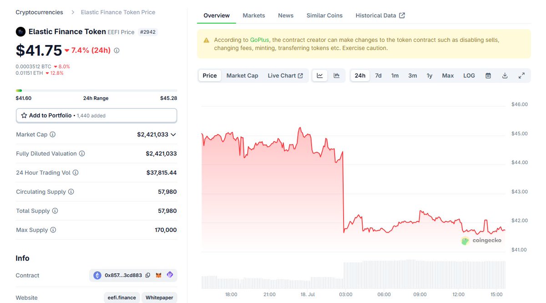Click the $37,815.44 trading volume value
Screen dimensions: 546x303
click(x=162, y=173)
